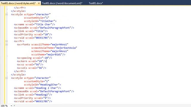Viewport: 191px width, 107px height.
Task: Click the w:styleId="TitleChar" attribute line
Action: pos(40,21)
